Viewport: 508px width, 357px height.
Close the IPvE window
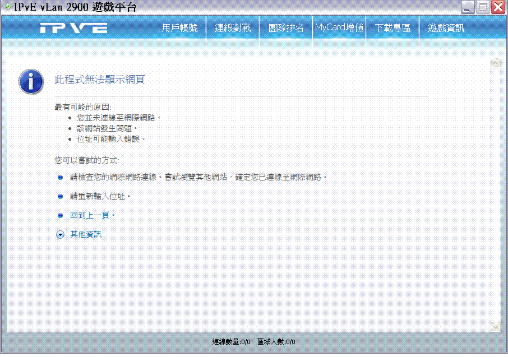[x=498, y=7]
